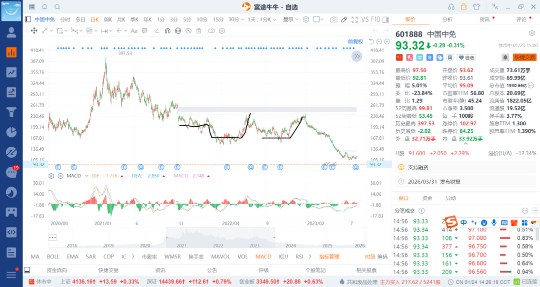Select the text annotation Aa tool
Image resolution: width=540 pixels, height=287 pixels.
click(134, 31)
